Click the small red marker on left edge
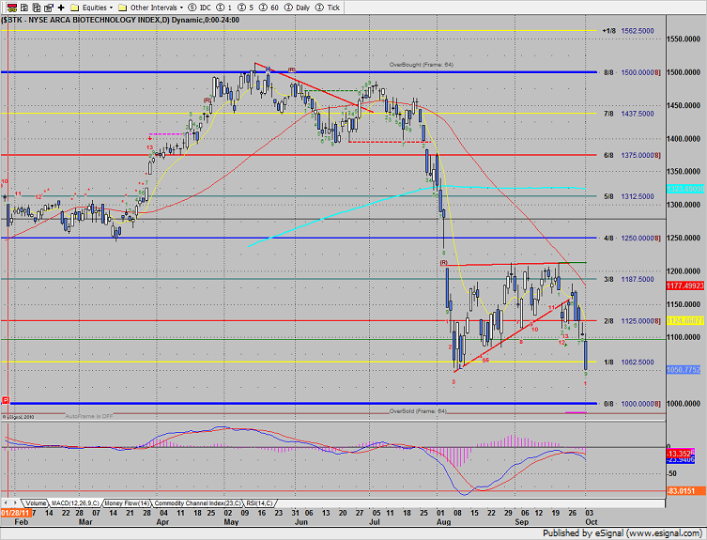The image size is (707, 540). point(6,400)
